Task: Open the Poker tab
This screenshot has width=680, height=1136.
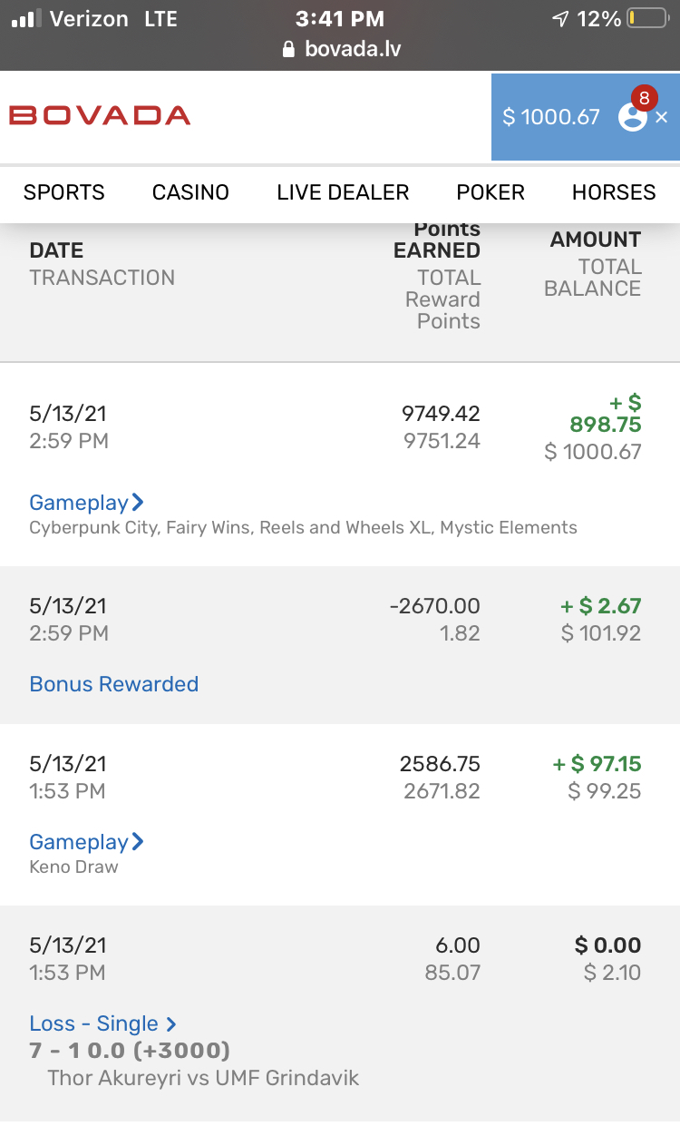Action: click(x=491, y=192)
